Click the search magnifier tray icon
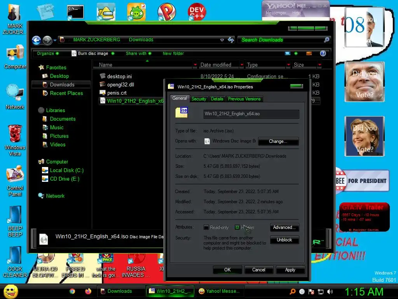The height and width of the screenshot is (299, 398). click(x=292, y=292)
